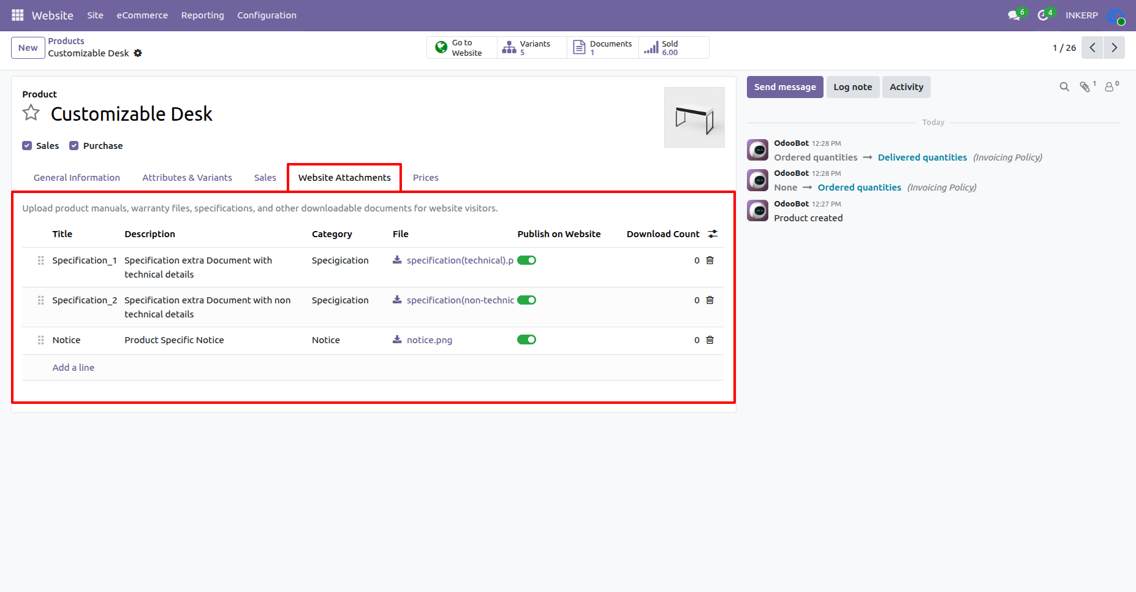The image size is (1136, 592).
Task: Grab the Specification_1 row drag handle
Action: click(41, 260)
